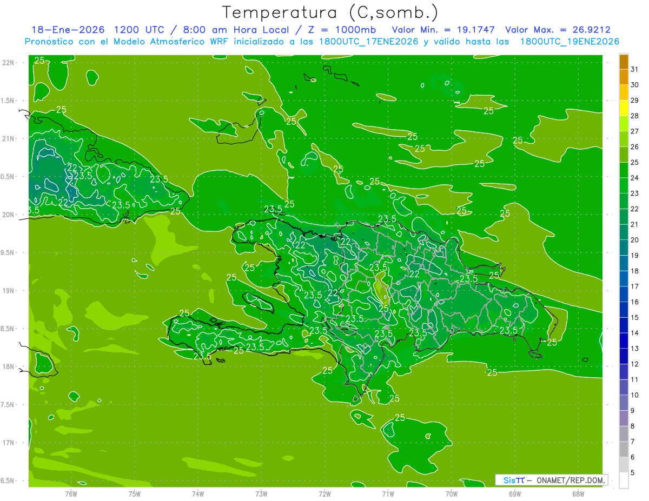Select the 1800UTC_19ENE2026 valid-until text

point(570,42)
